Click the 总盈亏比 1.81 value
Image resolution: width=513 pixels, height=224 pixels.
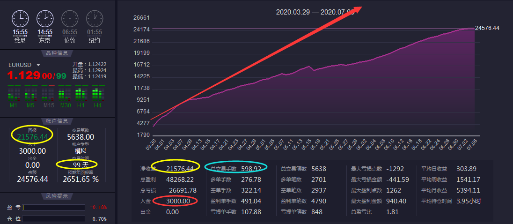pyautogui.click(x=392, y=212)
